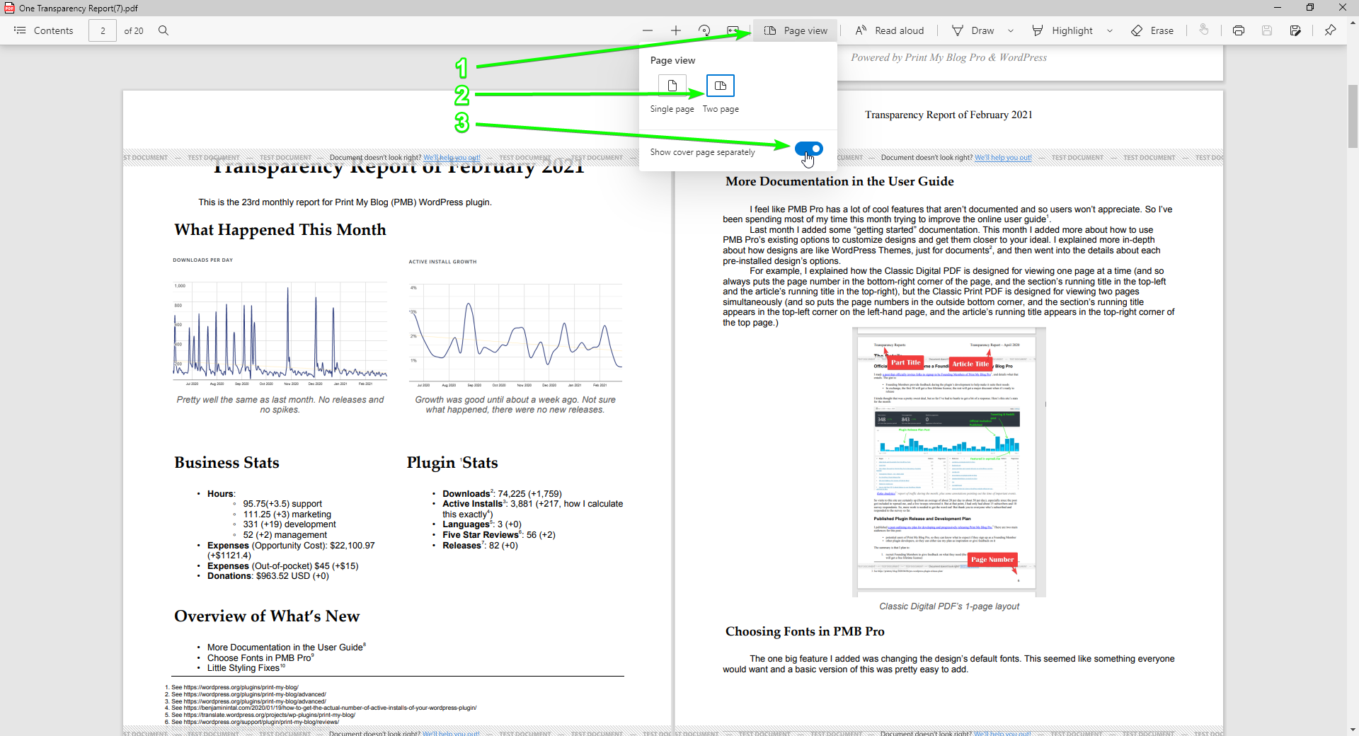1359x736 pixels.
Task: Open fit to width view
Action: click(733, 30)
